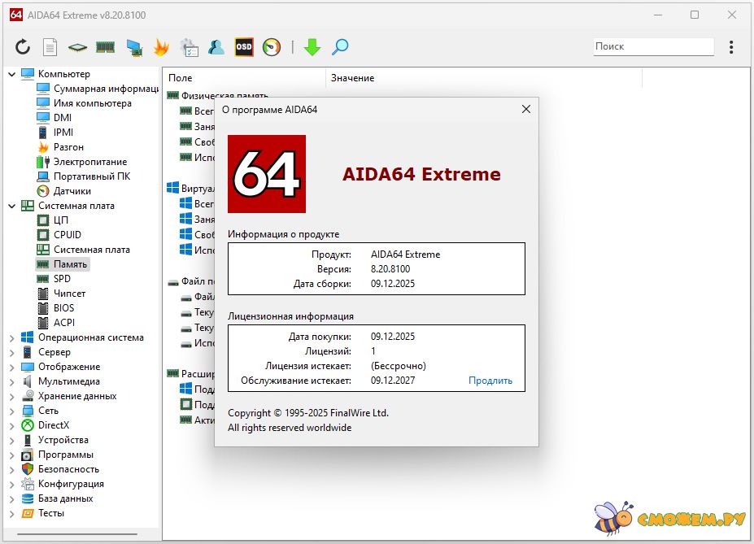Click the green download arrow update icon
This screenshot has width=754, height=544.
312,47
